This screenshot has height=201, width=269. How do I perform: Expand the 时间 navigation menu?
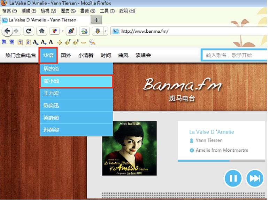tap(106, 55)
